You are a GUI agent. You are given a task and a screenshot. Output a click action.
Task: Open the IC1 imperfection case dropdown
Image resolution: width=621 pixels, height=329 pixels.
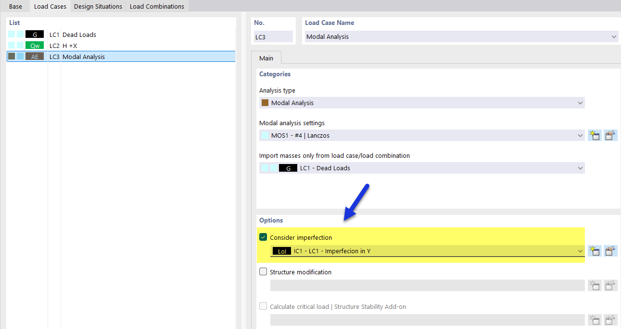(x=580, y=250)
